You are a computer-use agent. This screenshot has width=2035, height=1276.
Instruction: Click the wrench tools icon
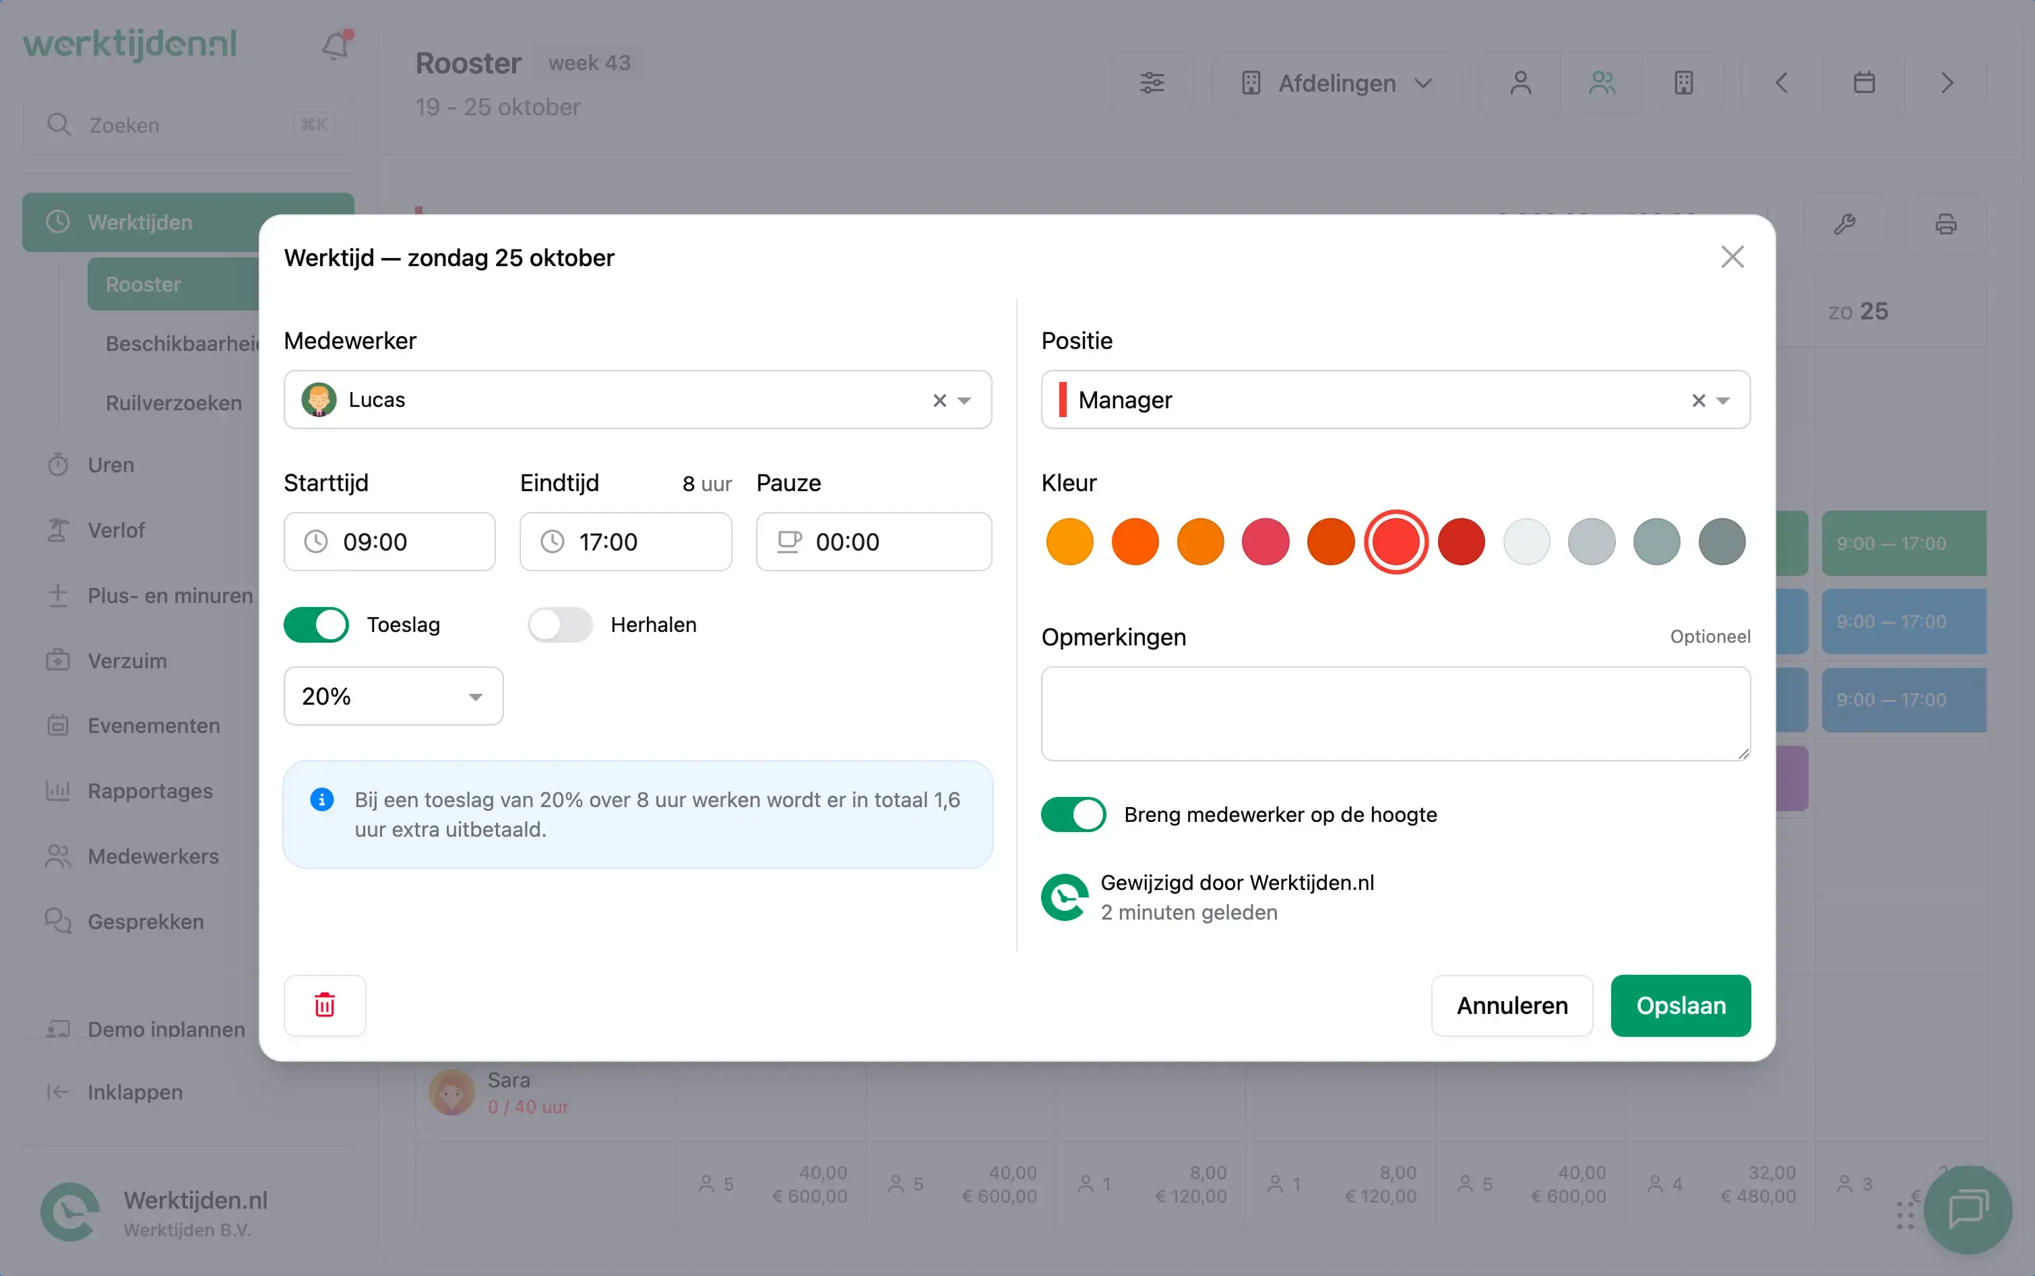[x=1845, y=224]
